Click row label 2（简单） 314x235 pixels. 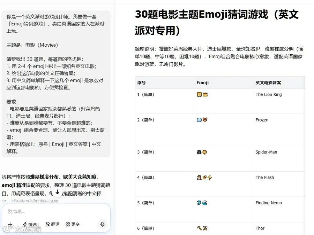click(x=146, y=120)
